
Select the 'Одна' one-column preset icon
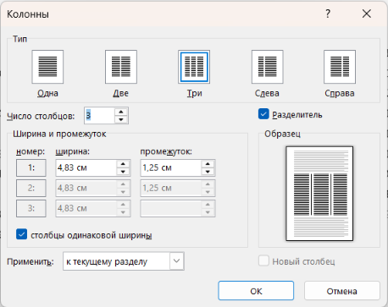pos(47,67)
